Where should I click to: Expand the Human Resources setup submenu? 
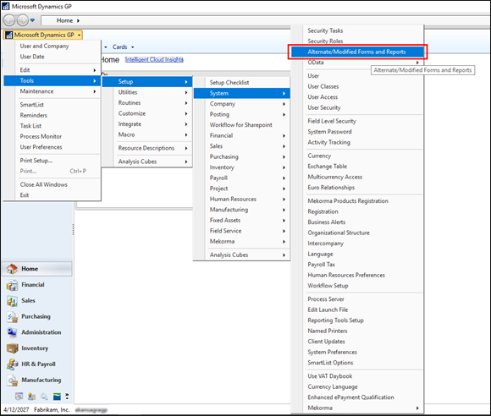coord(242,200)
